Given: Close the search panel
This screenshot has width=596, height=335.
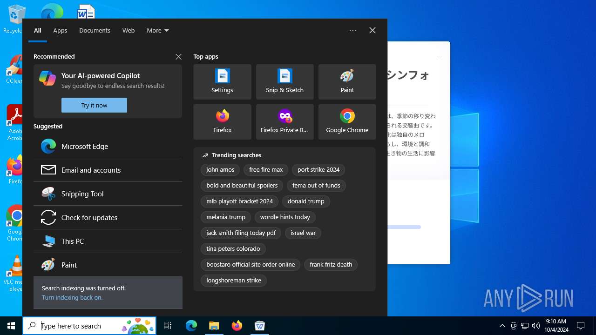Looking at the screenshot, I should [x=372, y=30].
